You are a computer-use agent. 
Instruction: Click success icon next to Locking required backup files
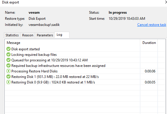point(8,54)
